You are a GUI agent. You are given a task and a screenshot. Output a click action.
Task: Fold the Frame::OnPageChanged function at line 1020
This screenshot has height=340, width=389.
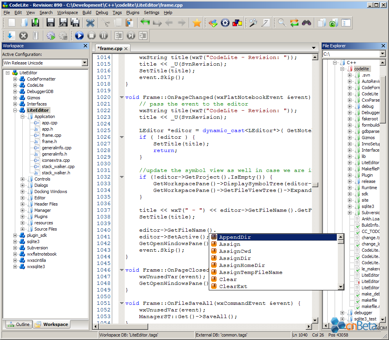pos(122,97)
